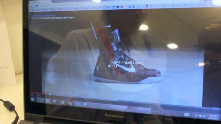The width and height of the screenshot is (221, 124).
Task: Open PowerPoint from the taskbar
Action: click(70, 103)
